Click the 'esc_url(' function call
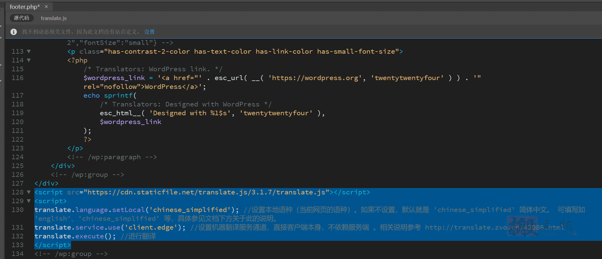The width and height of the screenshot is (602, 259). pos(231,78)
